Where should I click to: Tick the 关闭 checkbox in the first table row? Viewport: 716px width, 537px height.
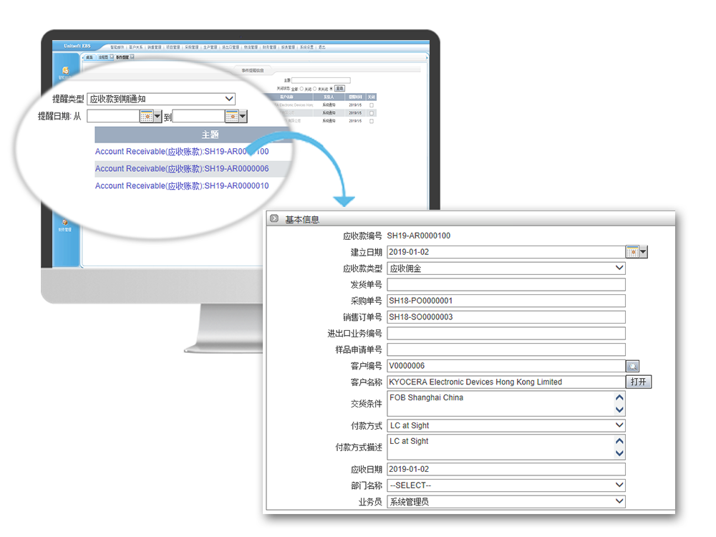371,105
